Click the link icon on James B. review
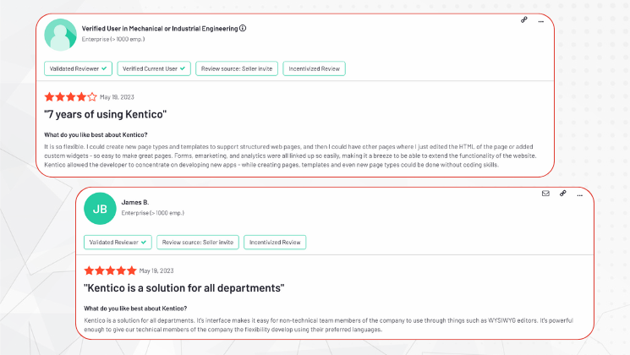This screenshot has height=355, width=630. (x=562, y=194)
